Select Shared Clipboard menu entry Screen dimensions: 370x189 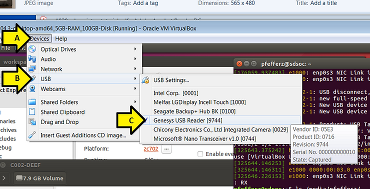[x=84, y=112]
